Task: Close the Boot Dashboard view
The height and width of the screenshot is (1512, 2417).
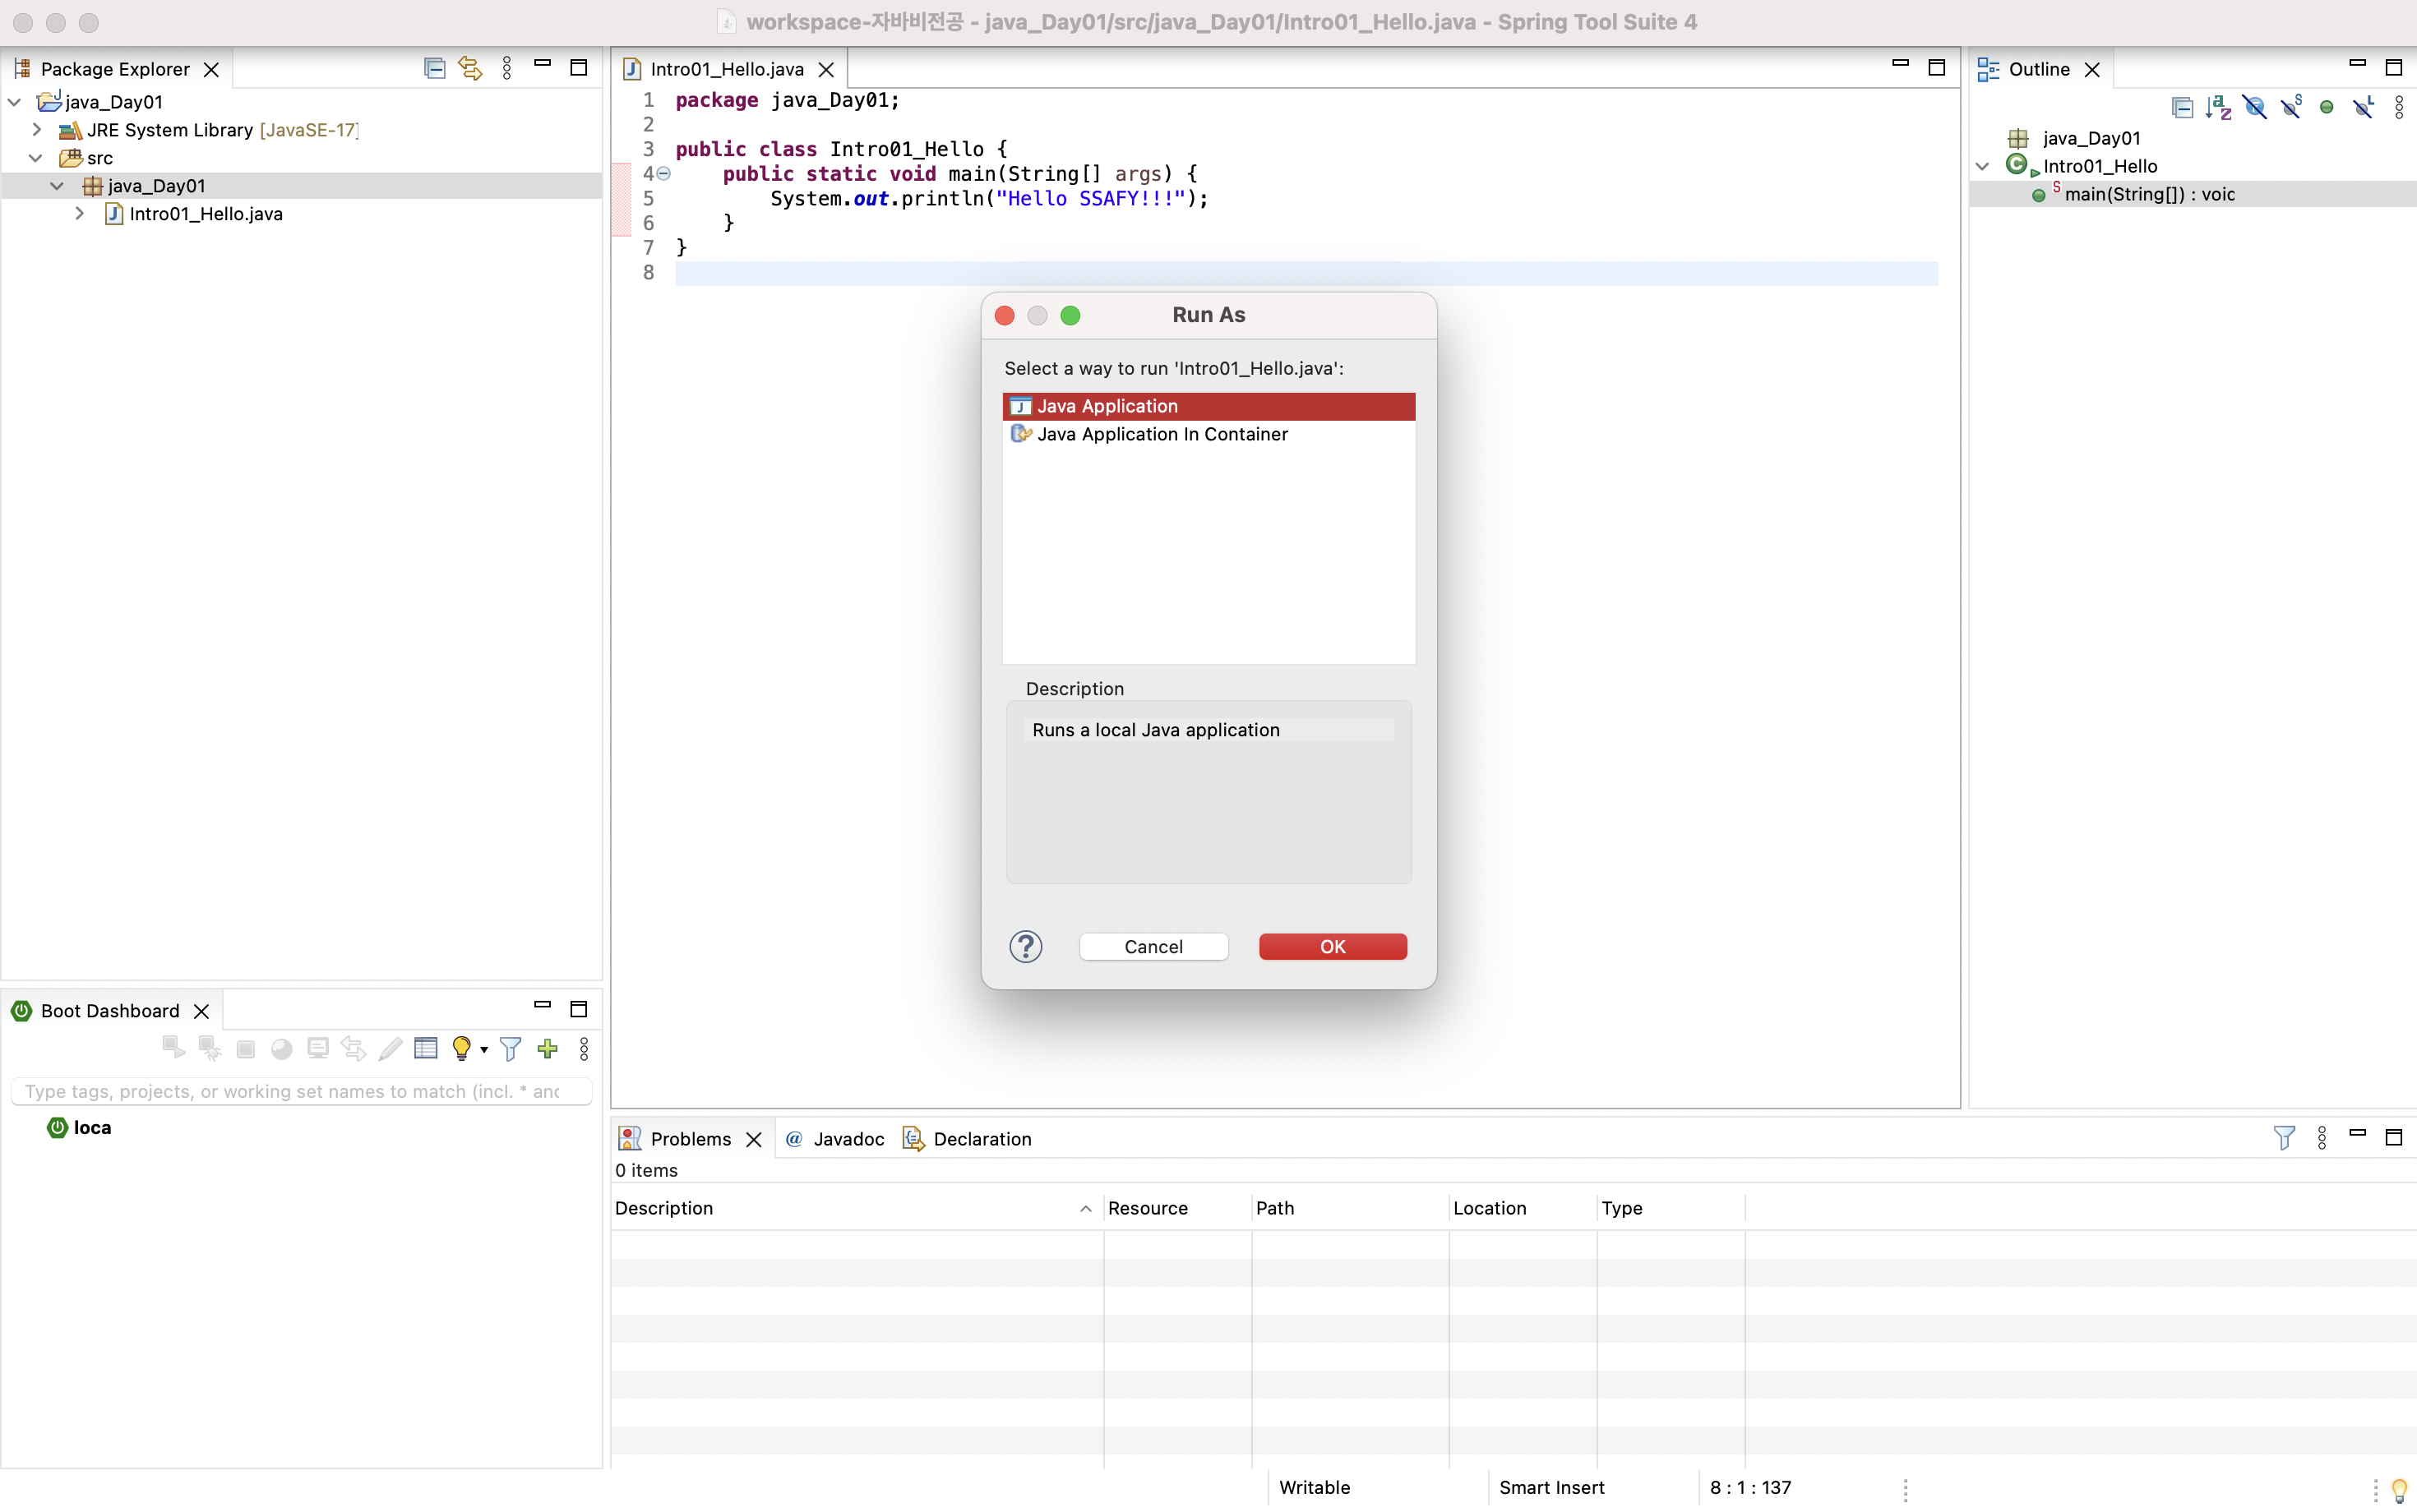Action: click(201, 1011)
